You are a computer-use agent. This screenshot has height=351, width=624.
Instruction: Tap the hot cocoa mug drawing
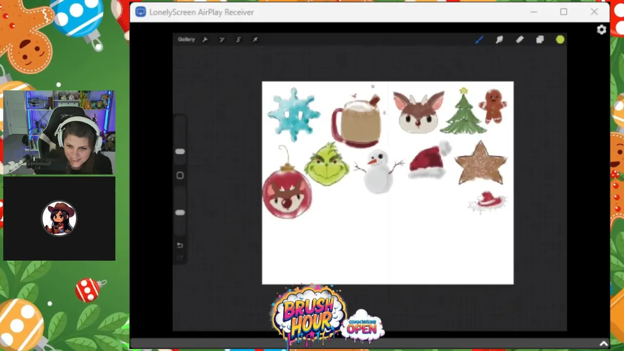coord(356,122)
